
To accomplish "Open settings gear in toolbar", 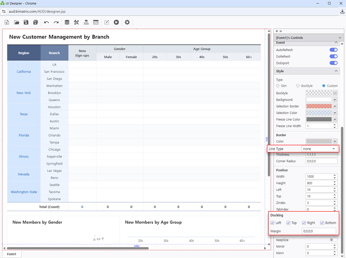I will click(x=127, y=22).
